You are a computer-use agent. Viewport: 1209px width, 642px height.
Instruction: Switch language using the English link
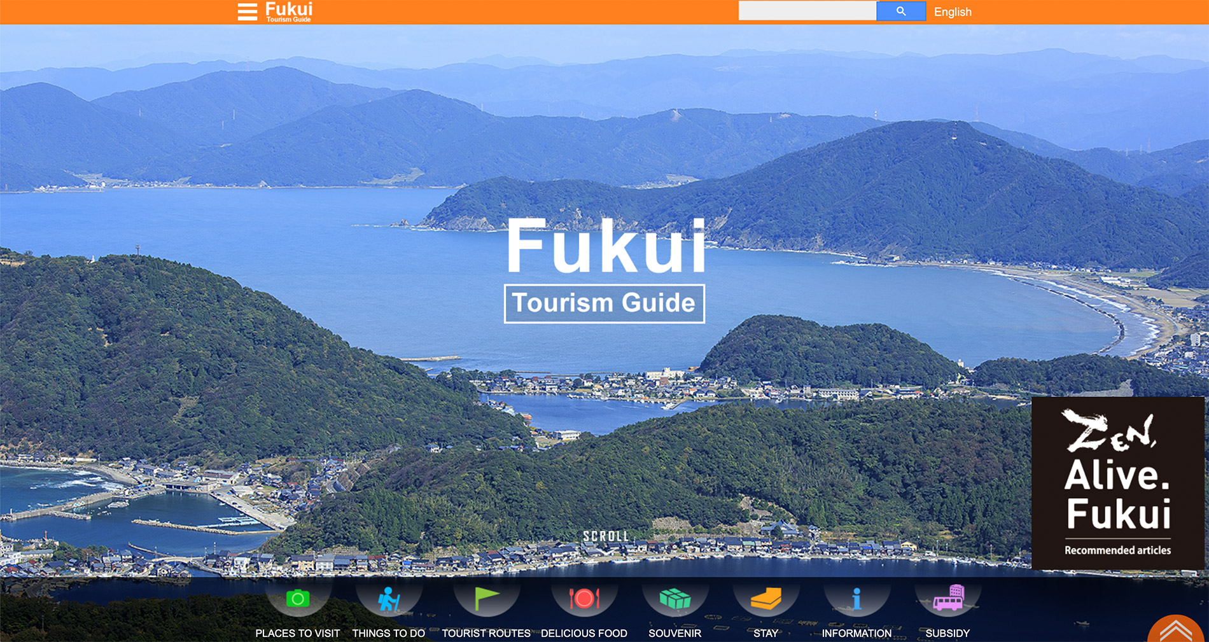coord(952,11)
